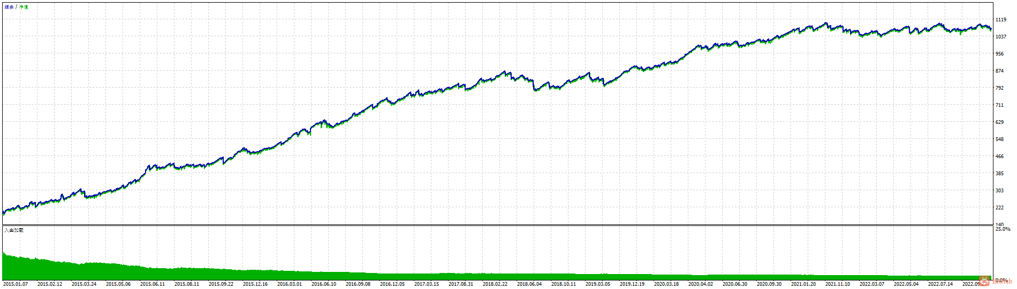This screenshot has height=289, width=1017.
Task: Click the 1119 value on price axis
Action: [x=1001, y=20]
